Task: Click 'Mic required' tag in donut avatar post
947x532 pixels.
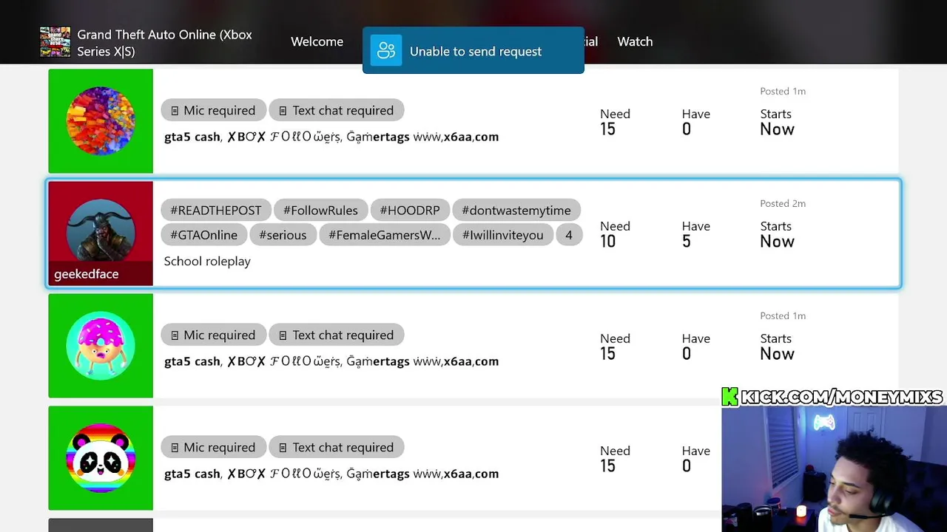Action: coord(213,335)
